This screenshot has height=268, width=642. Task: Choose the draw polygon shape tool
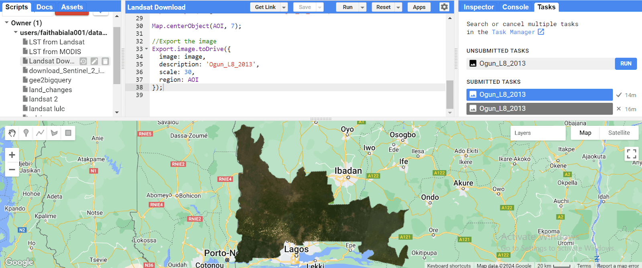(x=54, y=133)
